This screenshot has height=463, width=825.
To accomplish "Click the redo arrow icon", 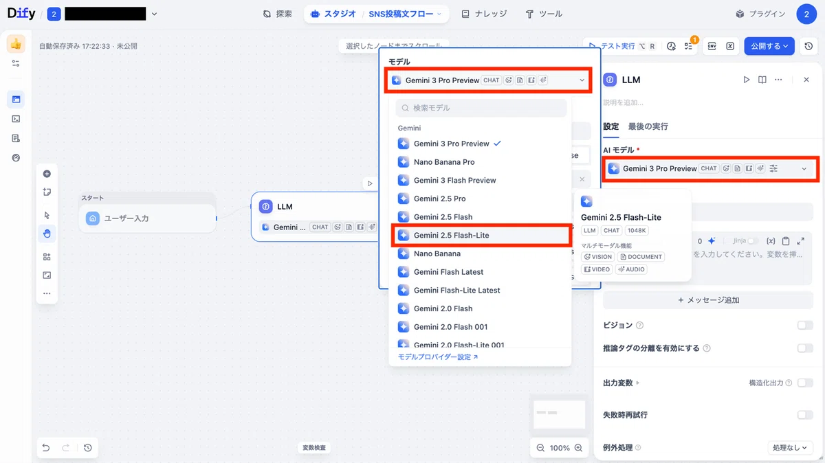I will click(66, 448).
